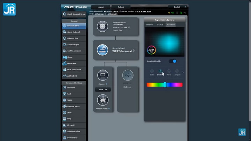Image resolution: width=251 pixels, height=141 pixels.
Task: Click the USB status icon in header
Action: coord(185,13)
